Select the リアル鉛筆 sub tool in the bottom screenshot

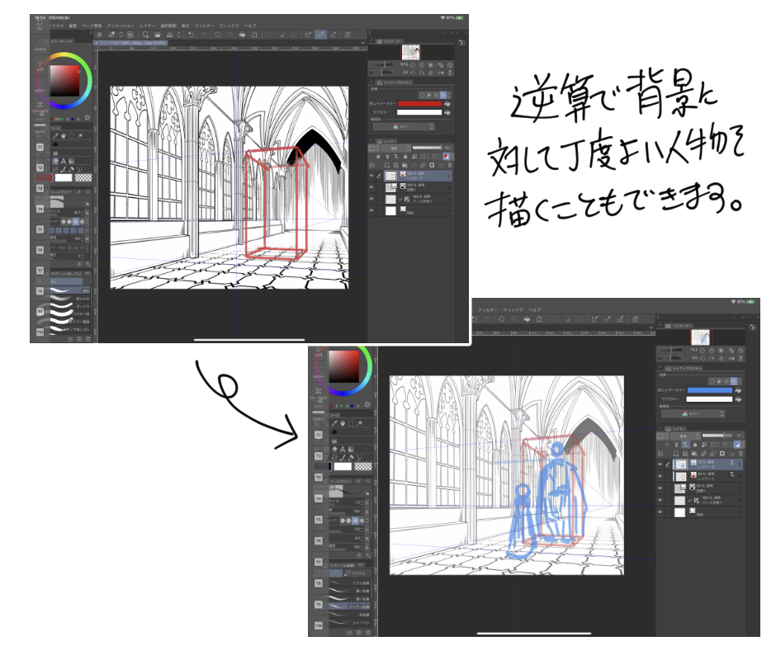(x=349, y=582)
